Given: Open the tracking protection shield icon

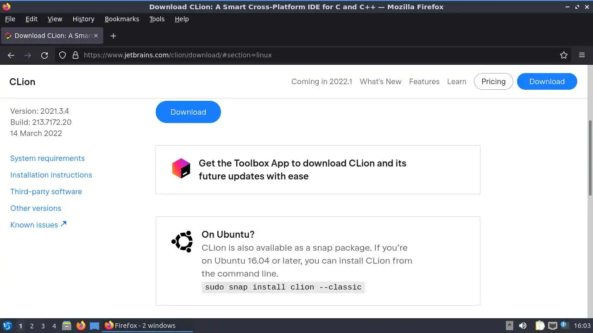Looking at the screenshot, I should pyautogui.click(x=63, y=55).
